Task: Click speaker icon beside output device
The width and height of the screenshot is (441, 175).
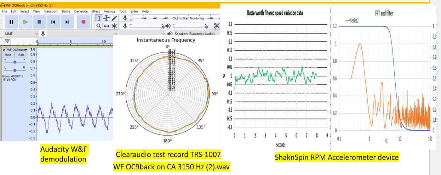Action: [169, 33]
